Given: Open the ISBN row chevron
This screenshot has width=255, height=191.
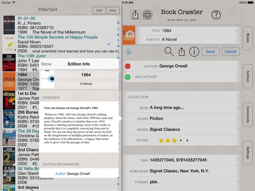Looking at the screenshot, I should (x=238, y=160).
